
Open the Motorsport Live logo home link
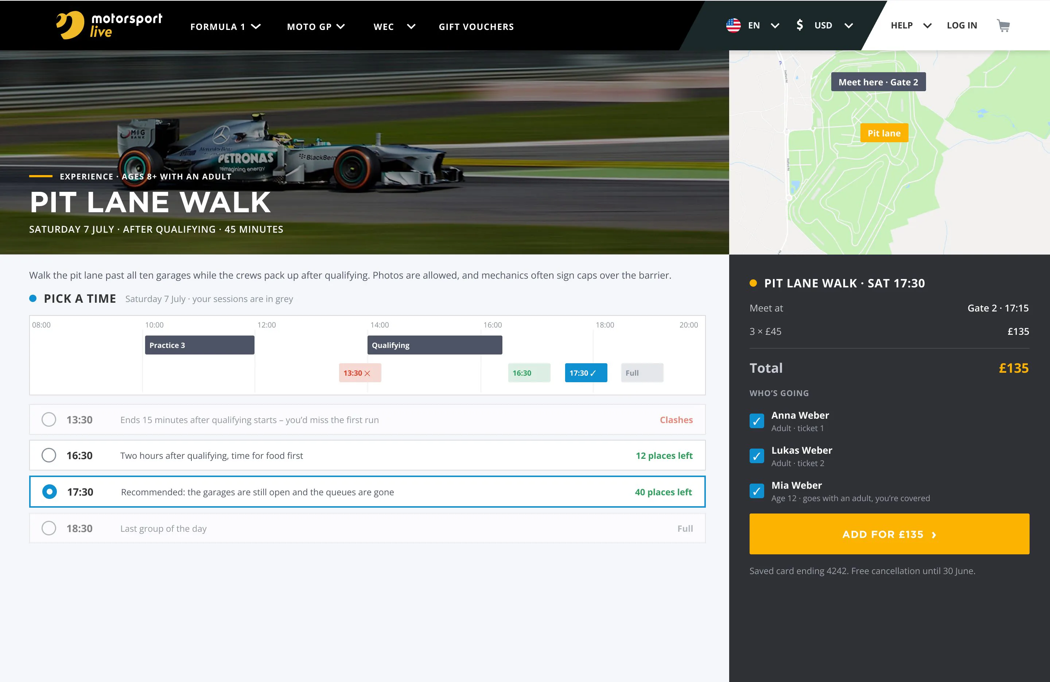[x=109, y=25]
